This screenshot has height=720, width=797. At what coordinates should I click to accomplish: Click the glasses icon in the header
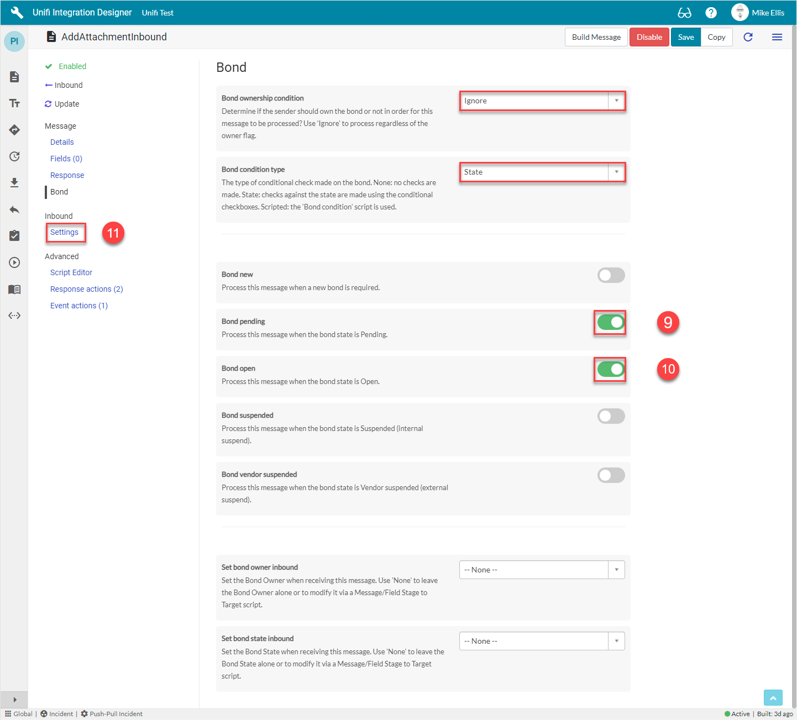point(684,13)
